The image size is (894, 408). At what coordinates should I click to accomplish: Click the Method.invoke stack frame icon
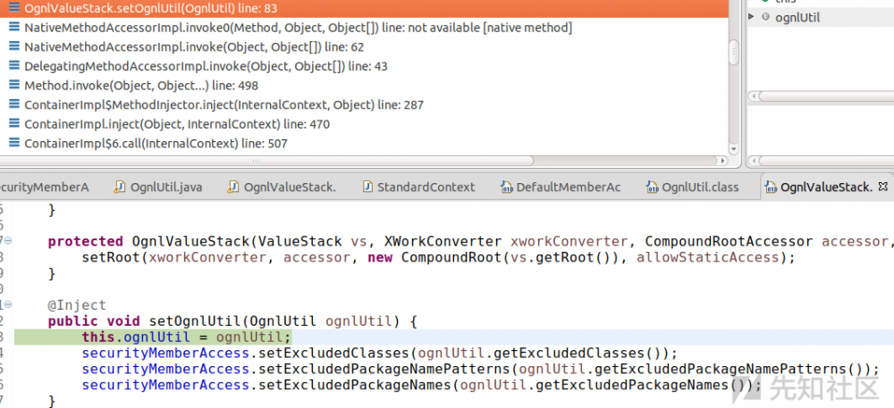click(x=14, y=86)
